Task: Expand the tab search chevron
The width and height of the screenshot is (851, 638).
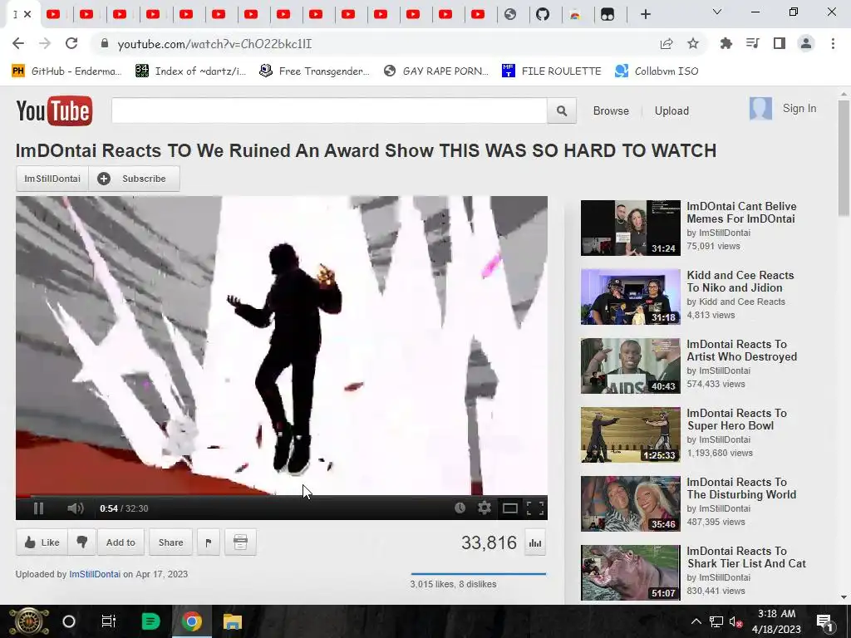Action: click(717, 12)
